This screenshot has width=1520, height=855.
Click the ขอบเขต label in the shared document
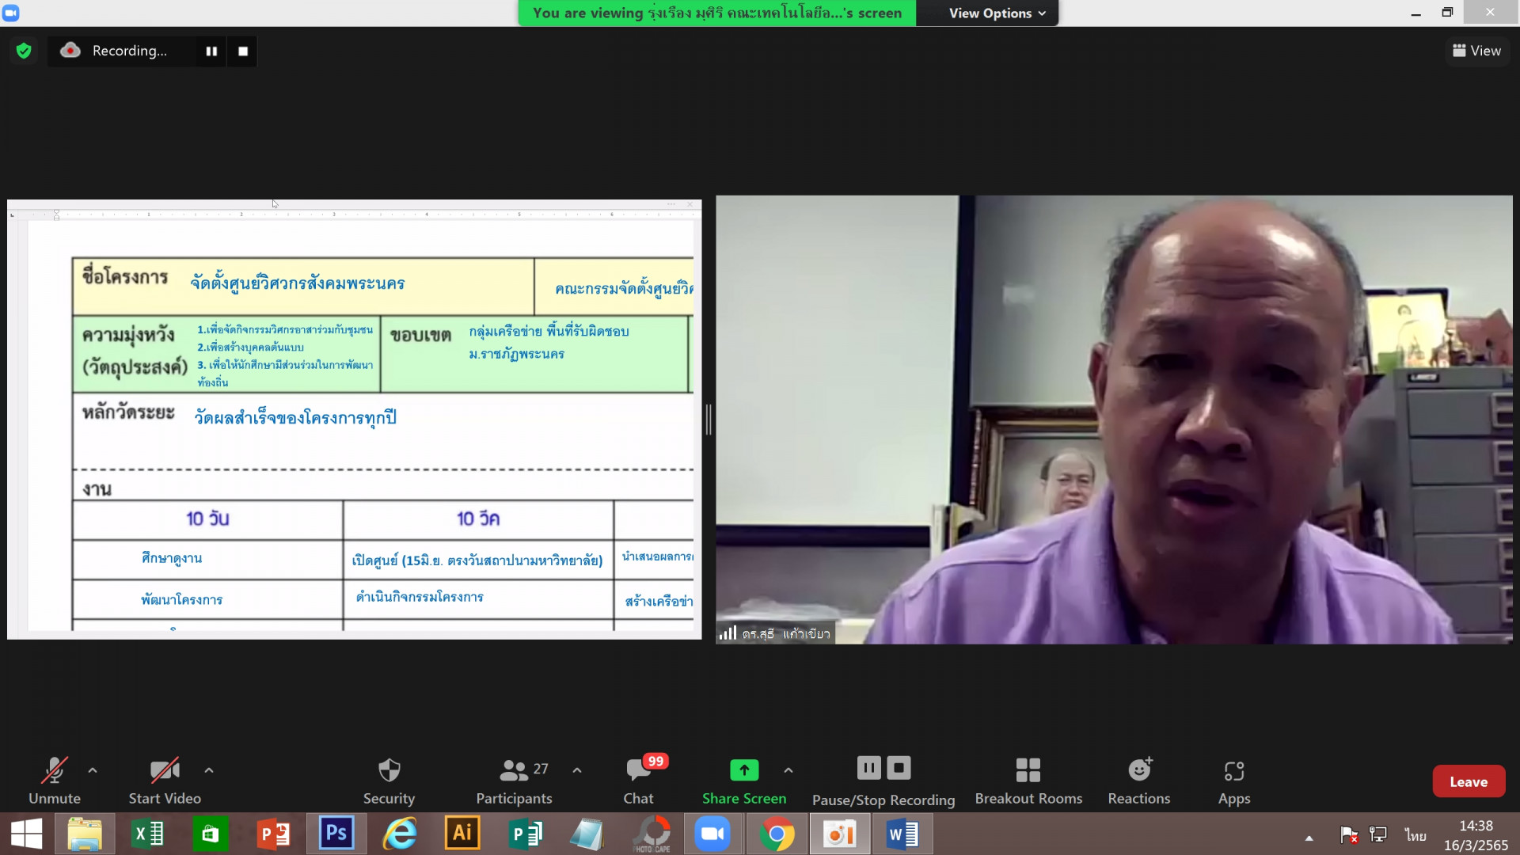(420, 335)
